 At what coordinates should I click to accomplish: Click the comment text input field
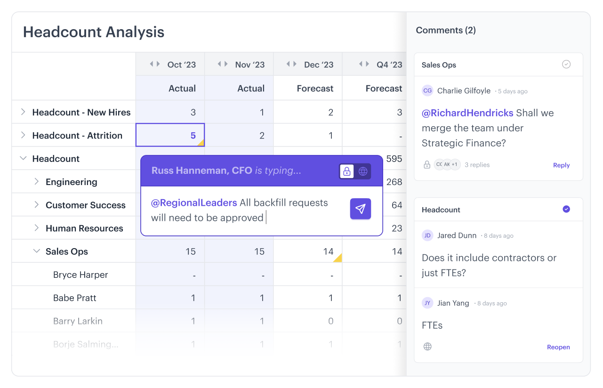[x=245, y=210]
